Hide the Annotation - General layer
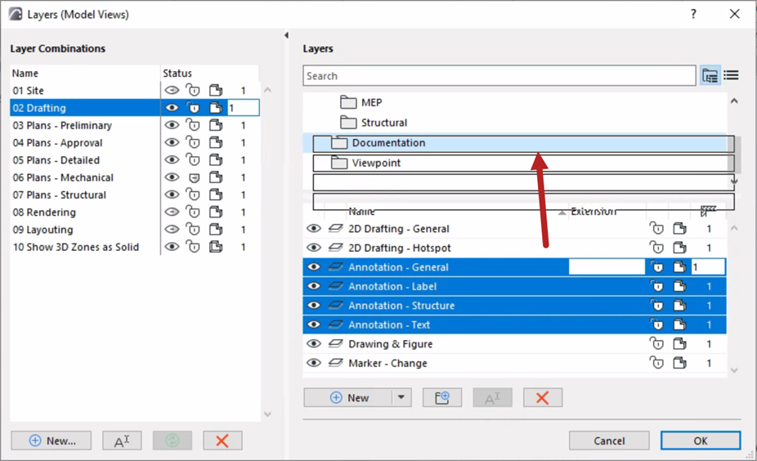This screenshot has height=461, width=757. [x=314, y=267]
